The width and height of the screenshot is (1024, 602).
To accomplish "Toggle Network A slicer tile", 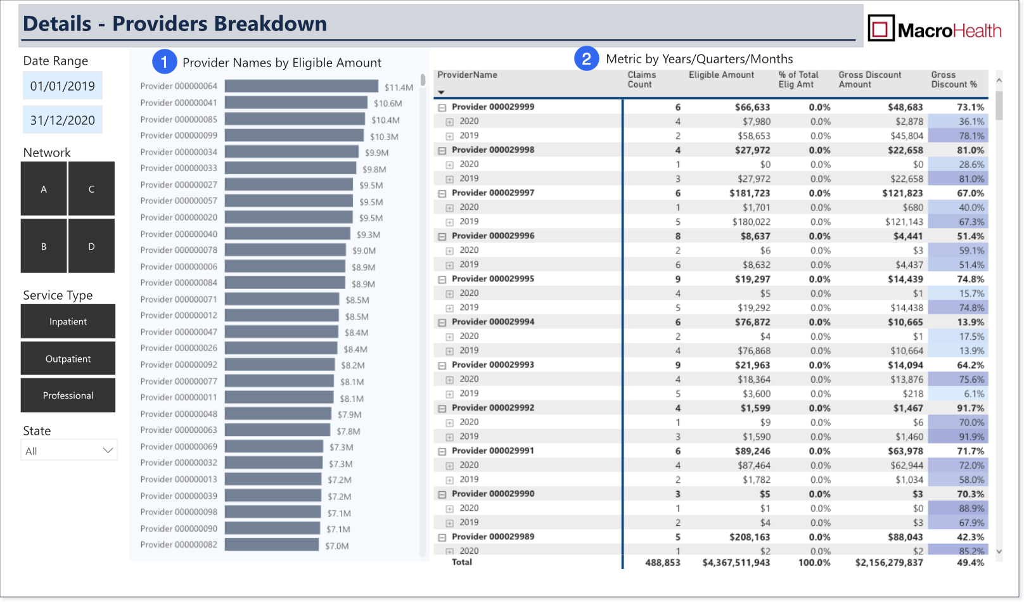I will (44, 189).
